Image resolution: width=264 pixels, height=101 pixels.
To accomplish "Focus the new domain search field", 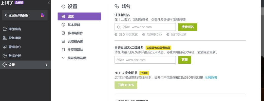I will (x=145, y=27).
